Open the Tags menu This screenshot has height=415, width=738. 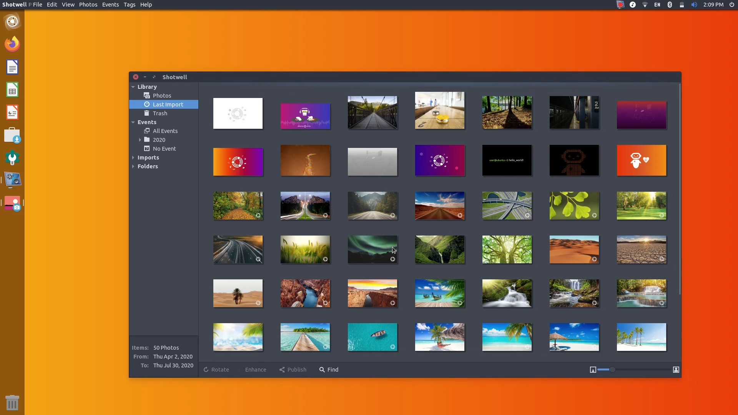129,5
